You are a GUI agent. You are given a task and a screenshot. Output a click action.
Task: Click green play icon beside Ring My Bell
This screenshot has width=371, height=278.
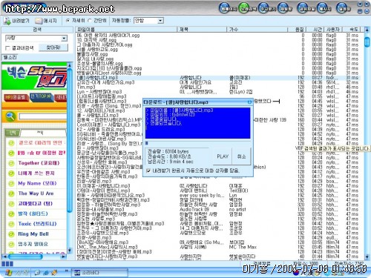[11, 234]
